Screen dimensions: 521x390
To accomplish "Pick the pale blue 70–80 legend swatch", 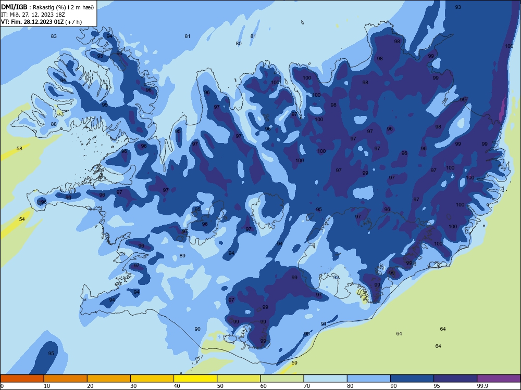I will (325, 379).
